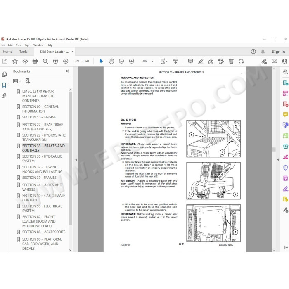Zoom in with plus button

coord(131,61)
